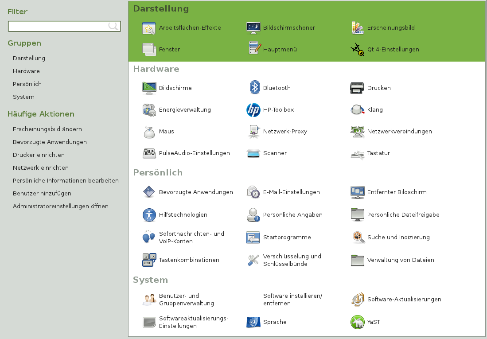Click the Drucken printer icon
Viewport: 487px width, 339px height.
coord(357,88)
